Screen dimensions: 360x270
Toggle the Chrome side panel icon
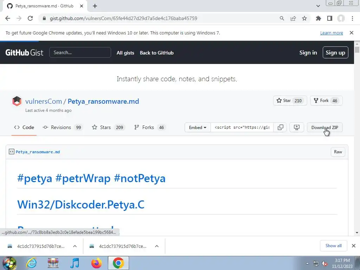click(330, 18)
